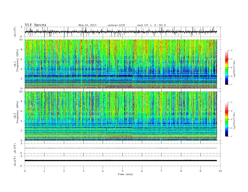Click time axis tick label "3"
Image resolution: width=248 pixels, height=192 pixels.
pyautogui.click(x=83, y=171)
